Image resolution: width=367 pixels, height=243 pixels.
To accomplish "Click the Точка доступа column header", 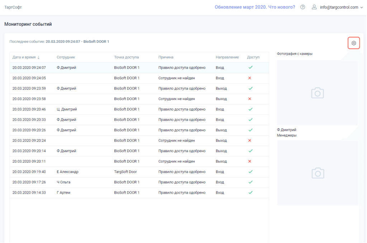I will pyautogui.click(x=126, y=57).
